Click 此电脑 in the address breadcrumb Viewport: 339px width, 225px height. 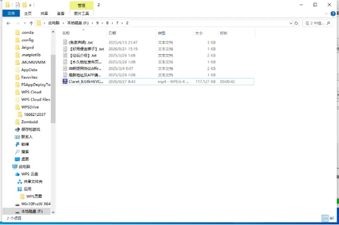[x=54, y=23]
